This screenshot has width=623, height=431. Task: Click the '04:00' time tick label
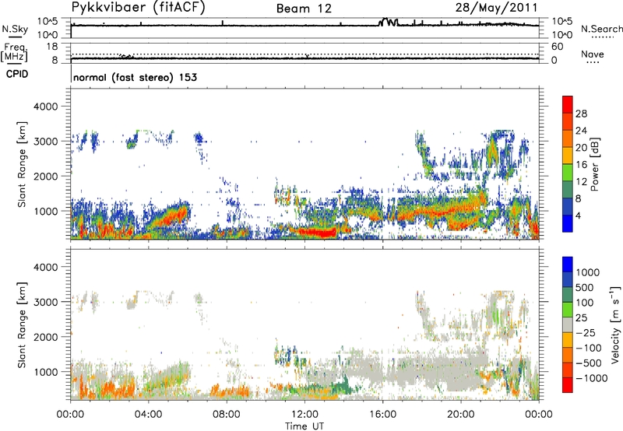(x=148, y=415)
